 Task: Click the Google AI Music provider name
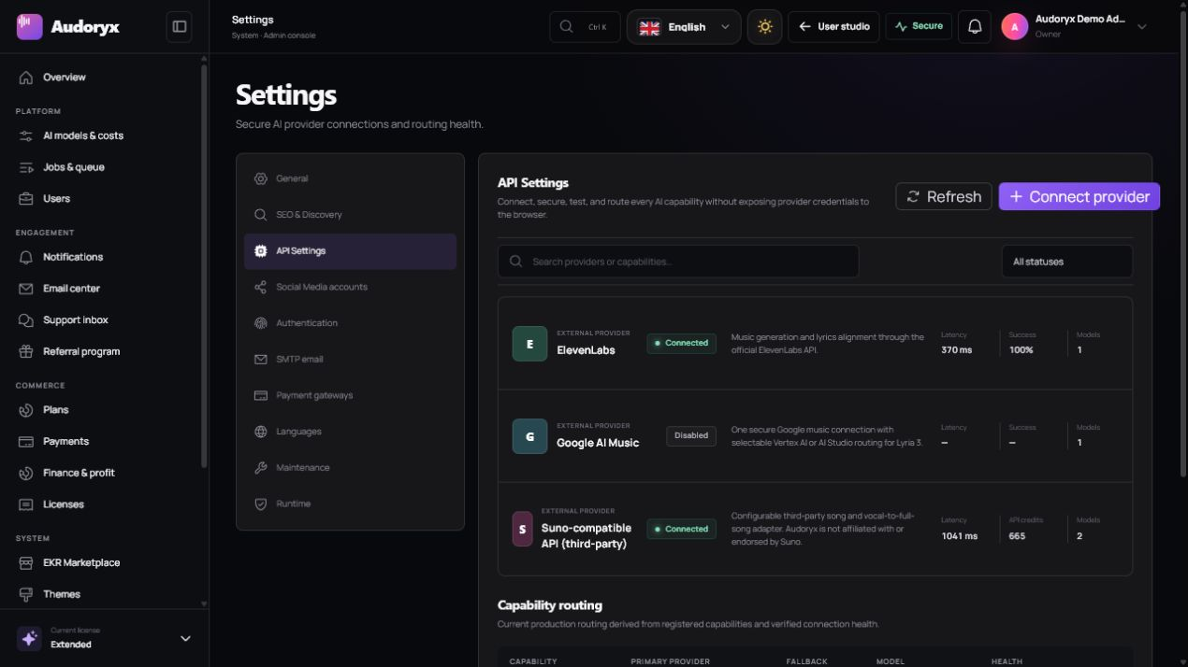(x=598, y=443)
